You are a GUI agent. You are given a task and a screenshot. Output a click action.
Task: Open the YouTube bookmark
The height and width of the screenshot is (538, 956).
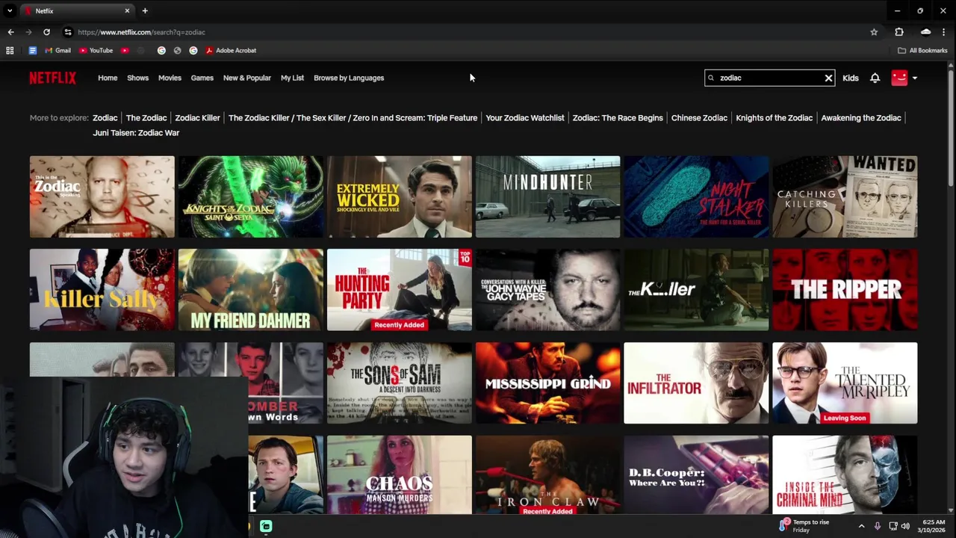[x=96, y=50]
